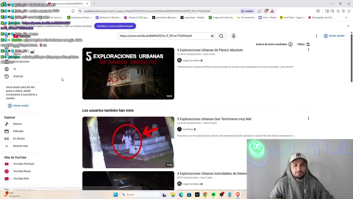Image resolution: width=353 pixels, height=199 pixels.
Task: Open the 16:08 red-circle ghost video thumbnail
Action: 128,142
